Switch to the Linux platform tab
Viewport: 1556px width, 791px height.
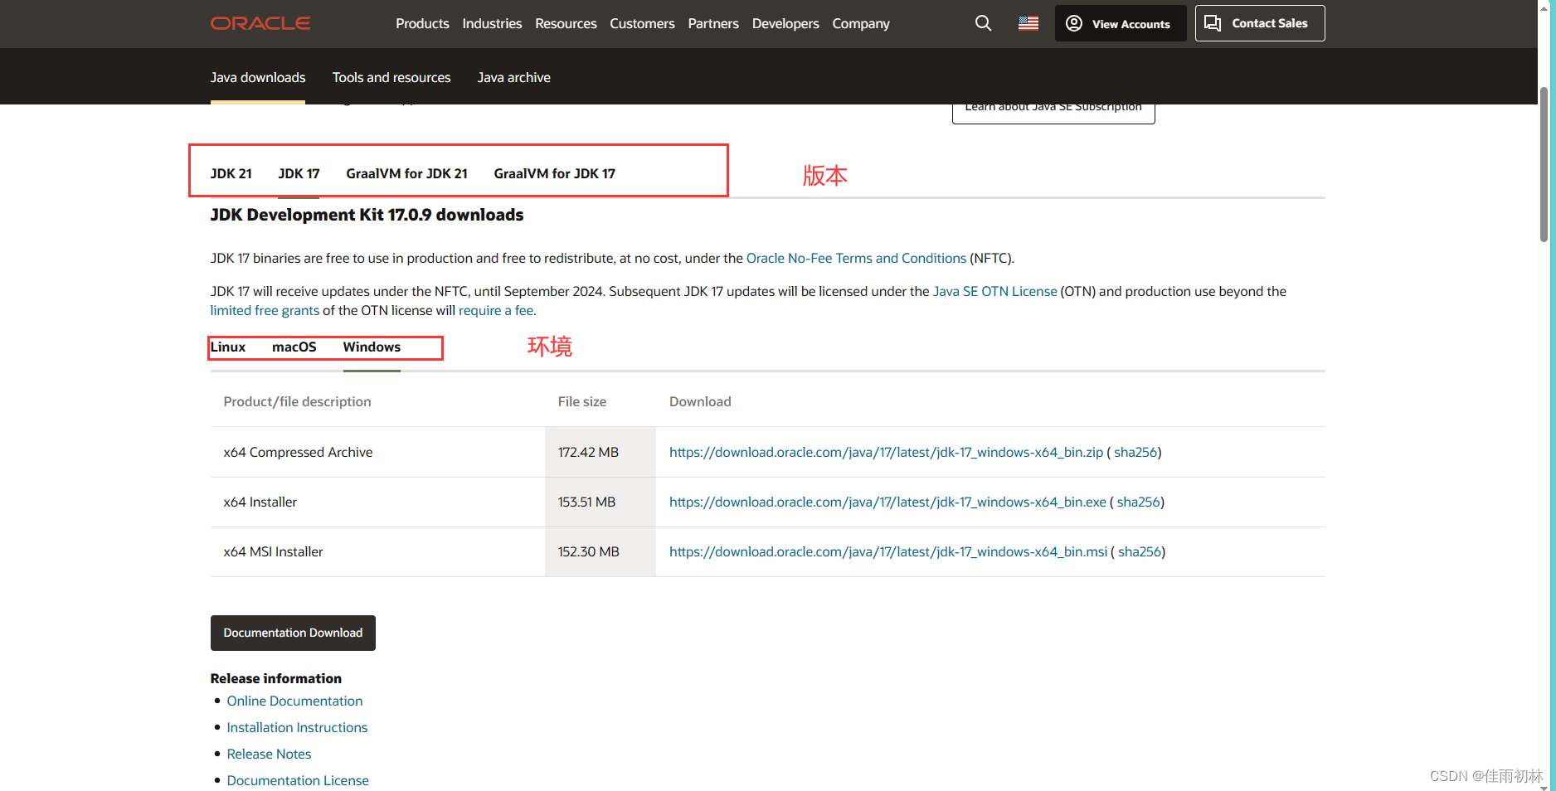228,347
